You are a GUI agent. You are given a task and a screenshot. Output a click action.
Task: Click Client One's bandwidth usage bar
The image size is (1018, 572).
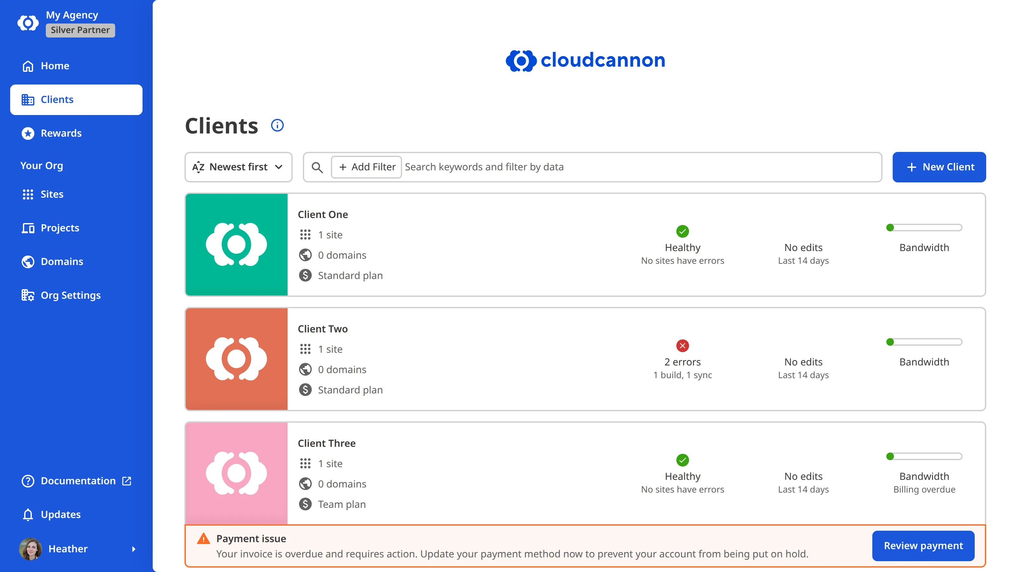(x=924, y=228)
